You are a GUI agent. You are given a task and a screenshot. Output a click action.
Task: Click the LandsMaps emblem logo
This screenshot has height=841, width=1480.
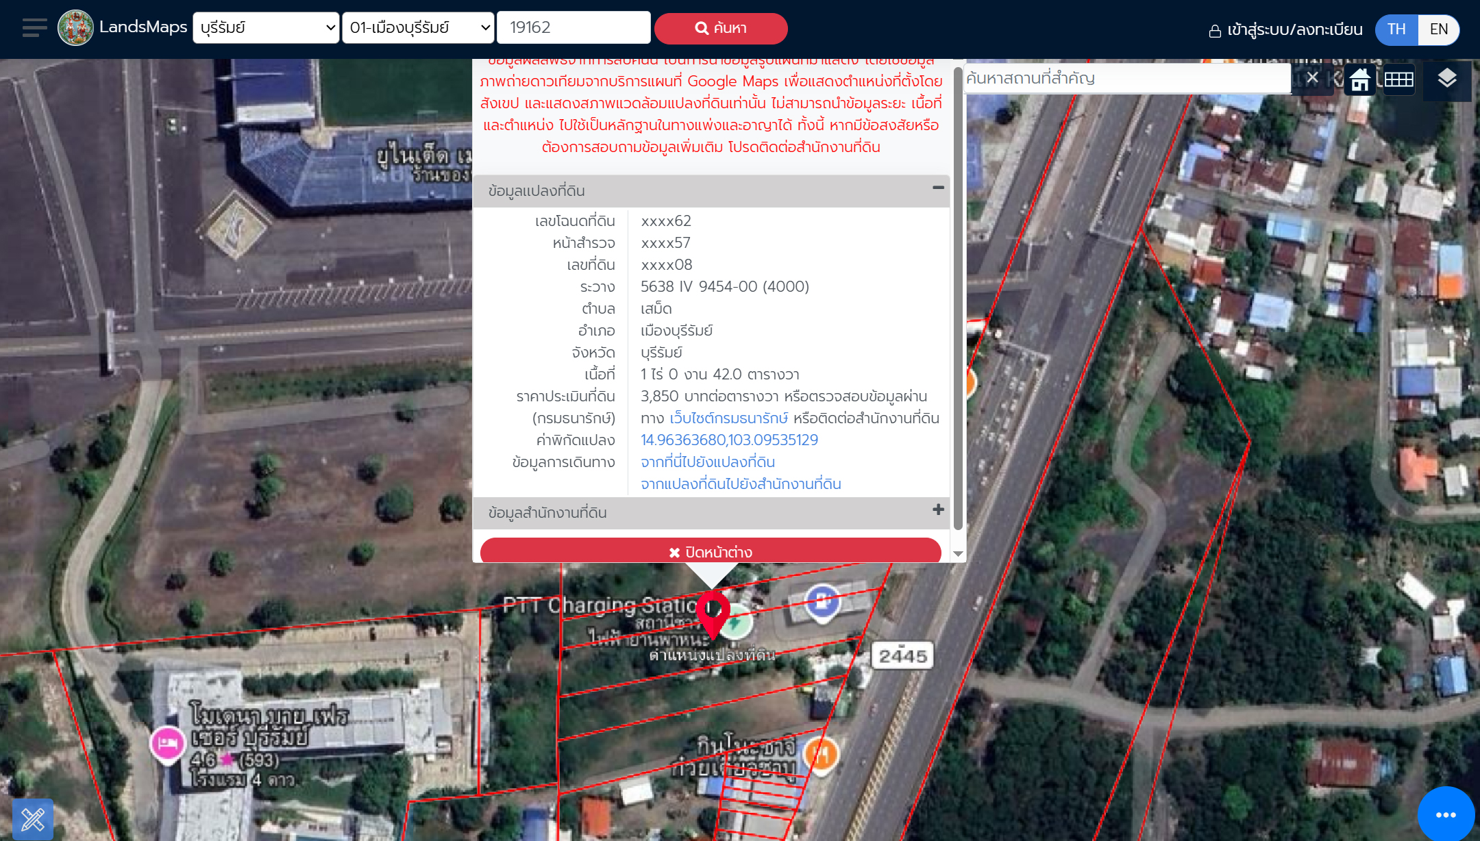[x=75, y=28]
